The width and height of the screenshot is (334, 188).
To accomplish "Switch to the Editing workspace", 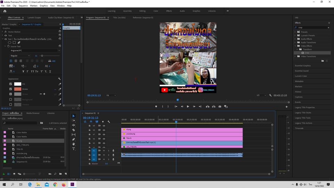I will point(142,11).
